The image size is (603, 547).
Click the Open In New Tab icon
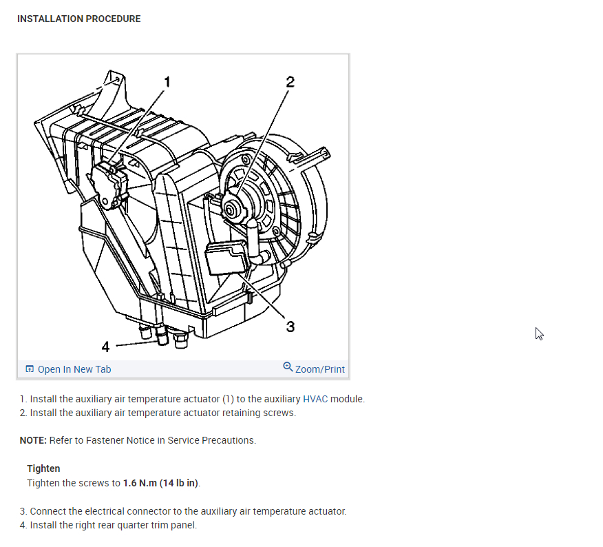(30, 369)
